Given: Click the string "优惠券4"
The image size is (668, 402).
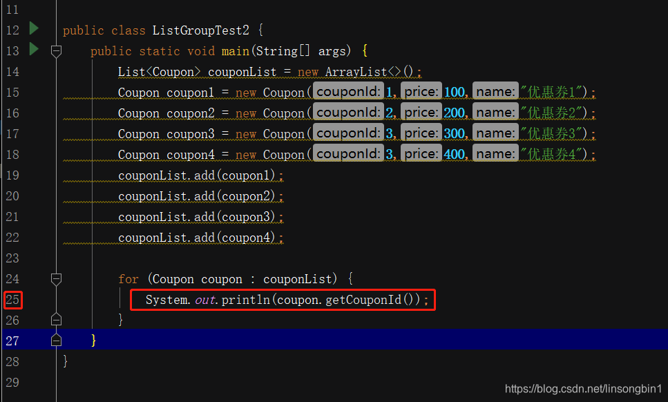Looking at the screenshot, I should [x=551, y=154].
